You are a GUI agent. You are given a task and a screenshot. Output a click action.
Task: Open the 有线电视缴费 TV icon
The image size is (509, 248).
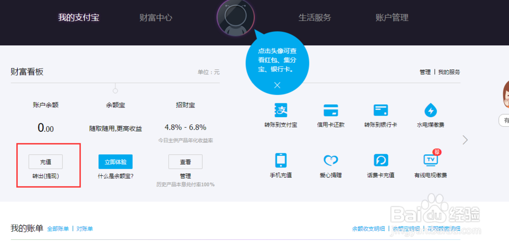pyautogui.click(x=431, y=160)
